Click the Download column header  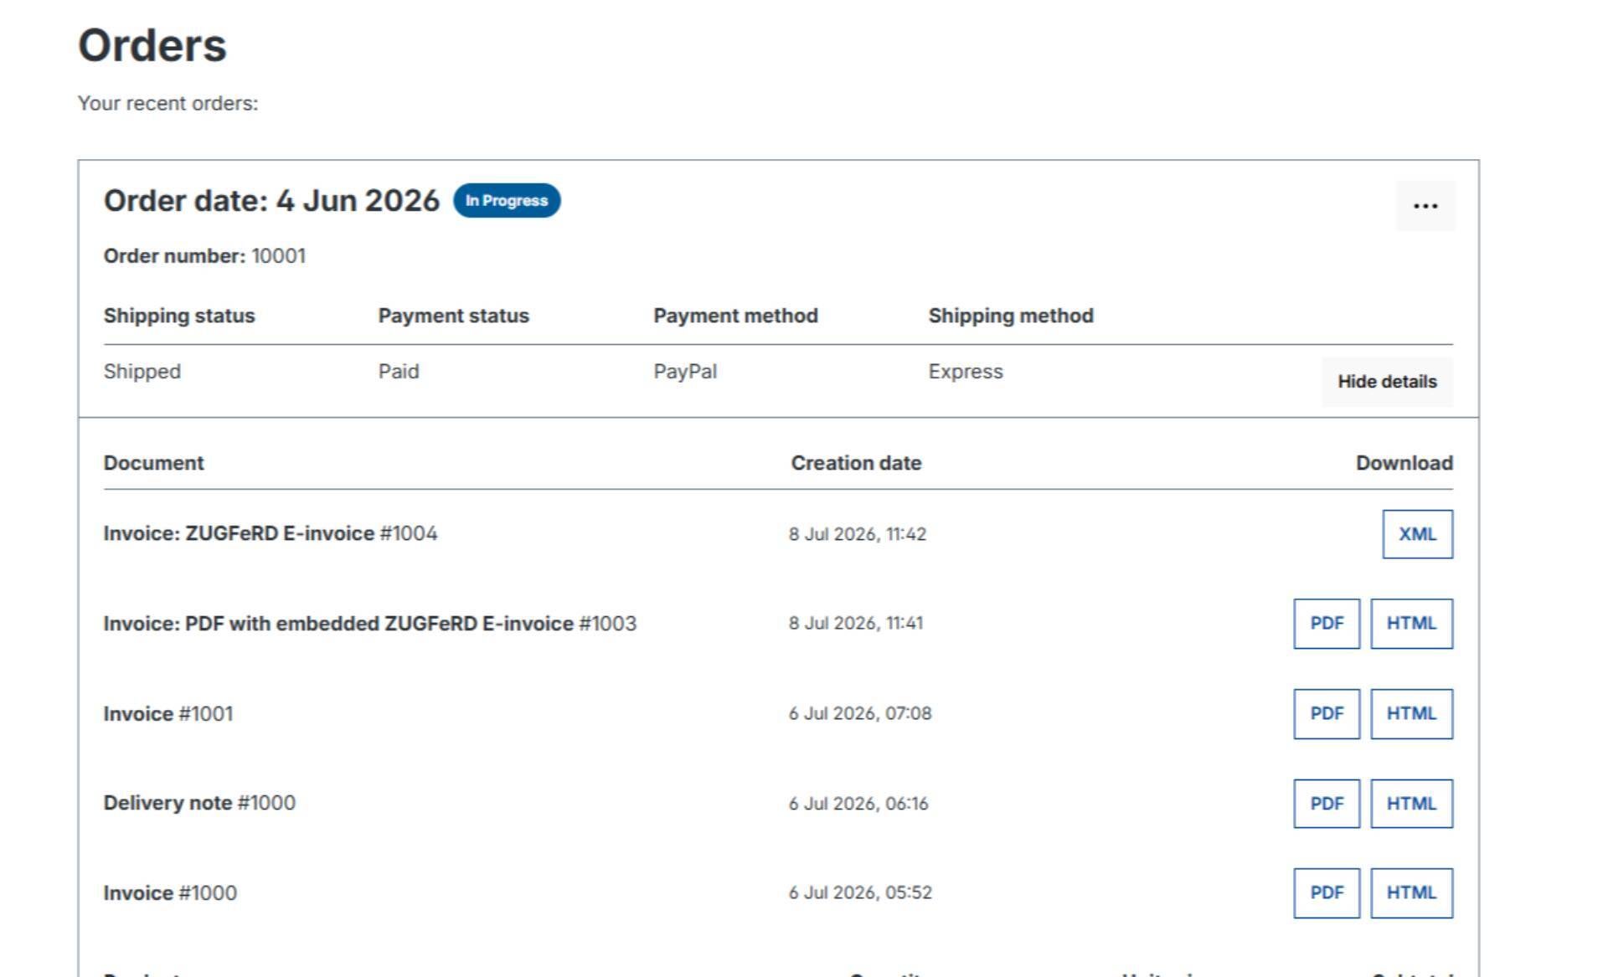click(1404, 463)
